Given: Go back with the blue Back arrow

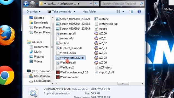Looking at the screenshot, I should 26,4.
